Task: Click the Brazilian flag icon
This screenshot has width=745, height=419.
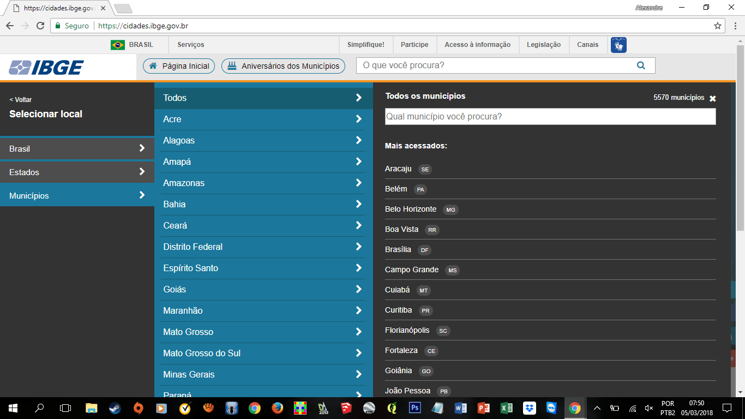Action: (117, 45)
